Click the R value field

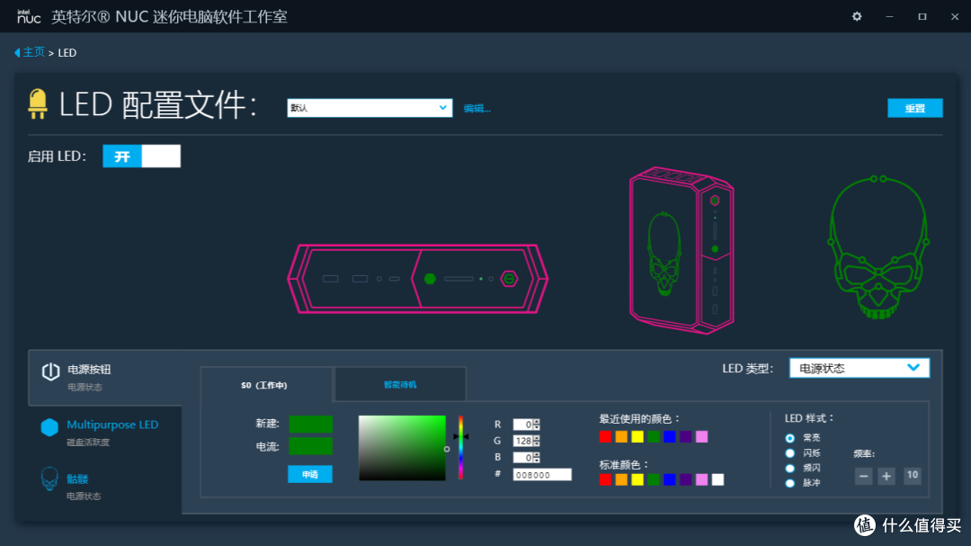coord(523,425)
